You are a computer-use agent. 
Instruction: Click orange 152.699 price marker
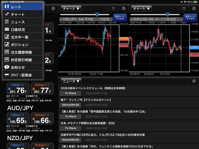coord(124,39)
